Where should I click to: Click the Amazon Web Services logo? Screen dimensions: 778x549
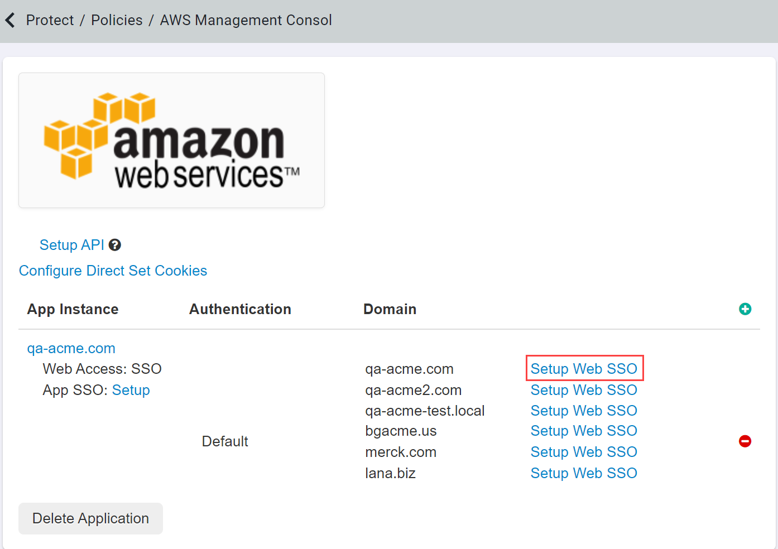click(x=171, y=140)
